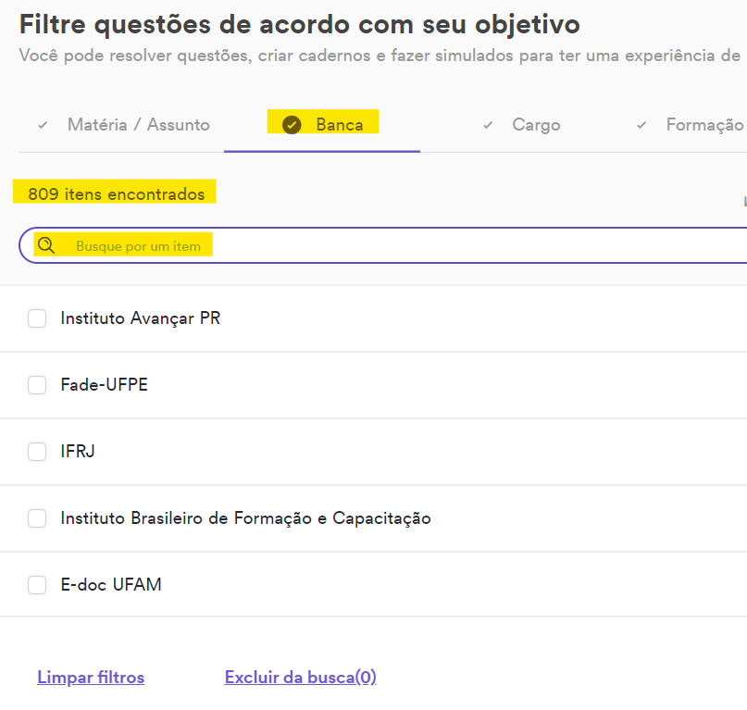Viewport: 747px width, 710px height.
Task: Click the Banca tab checkmark circle icon
Action: (x=292, y=125)
